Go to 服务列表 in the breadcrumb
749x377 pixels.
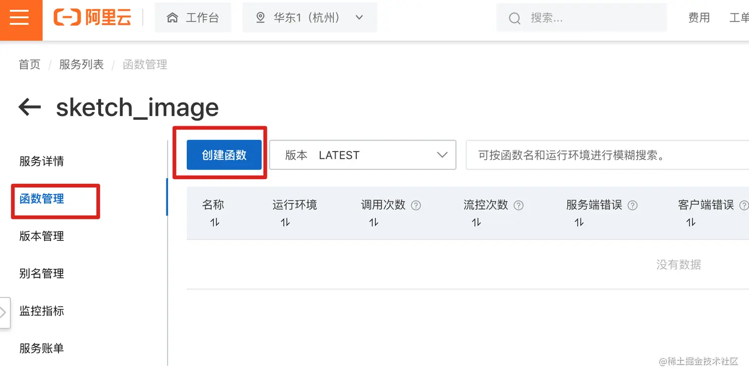click(x=81, y=64)
